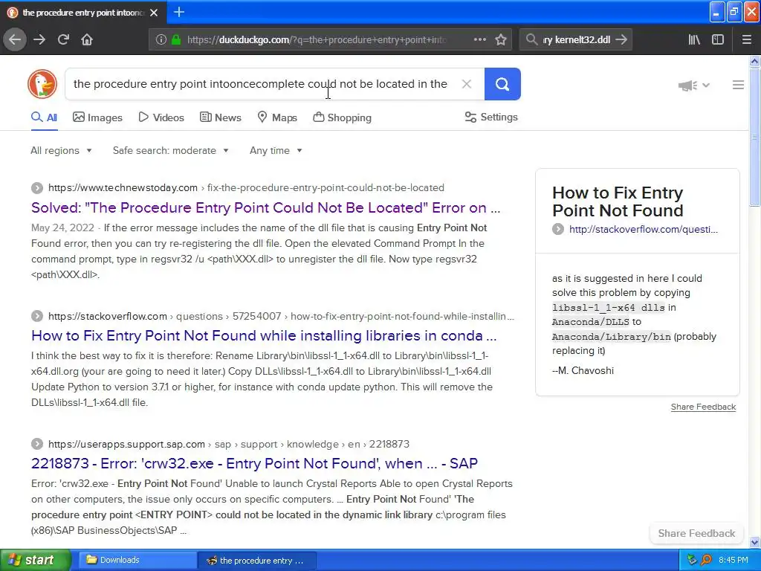Expand All regions dropdown
The height and width of the screenshot is (571, 761).
(x=61, y=150)
